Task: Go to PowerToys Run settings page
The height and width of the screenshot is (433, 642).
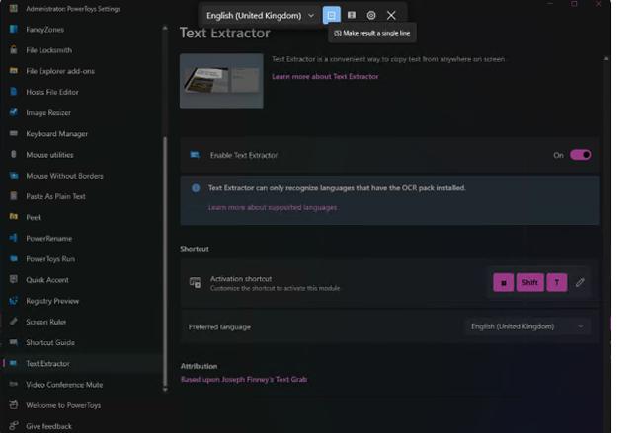Action: [50, 258]
